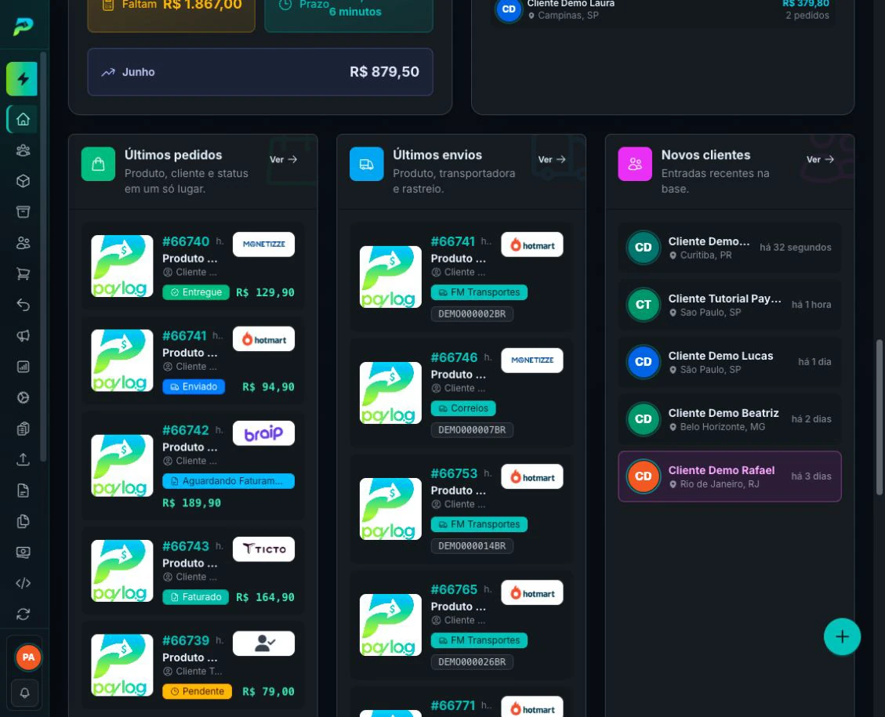The width and height of the screenshot is (885, 717).
Task: Click tracking code DEM0000007BR
Action: click(472, 430)
